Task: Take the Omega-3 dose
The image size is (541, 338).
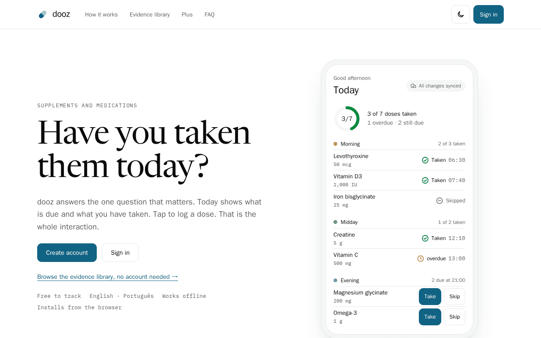Action: 430,317
